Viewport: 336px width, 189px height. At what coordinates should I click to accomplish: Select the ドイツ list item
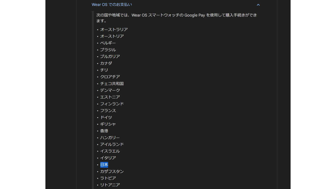pos(106,118)
